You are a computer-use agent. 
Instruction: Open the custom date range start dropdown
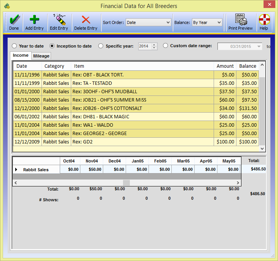259,46
